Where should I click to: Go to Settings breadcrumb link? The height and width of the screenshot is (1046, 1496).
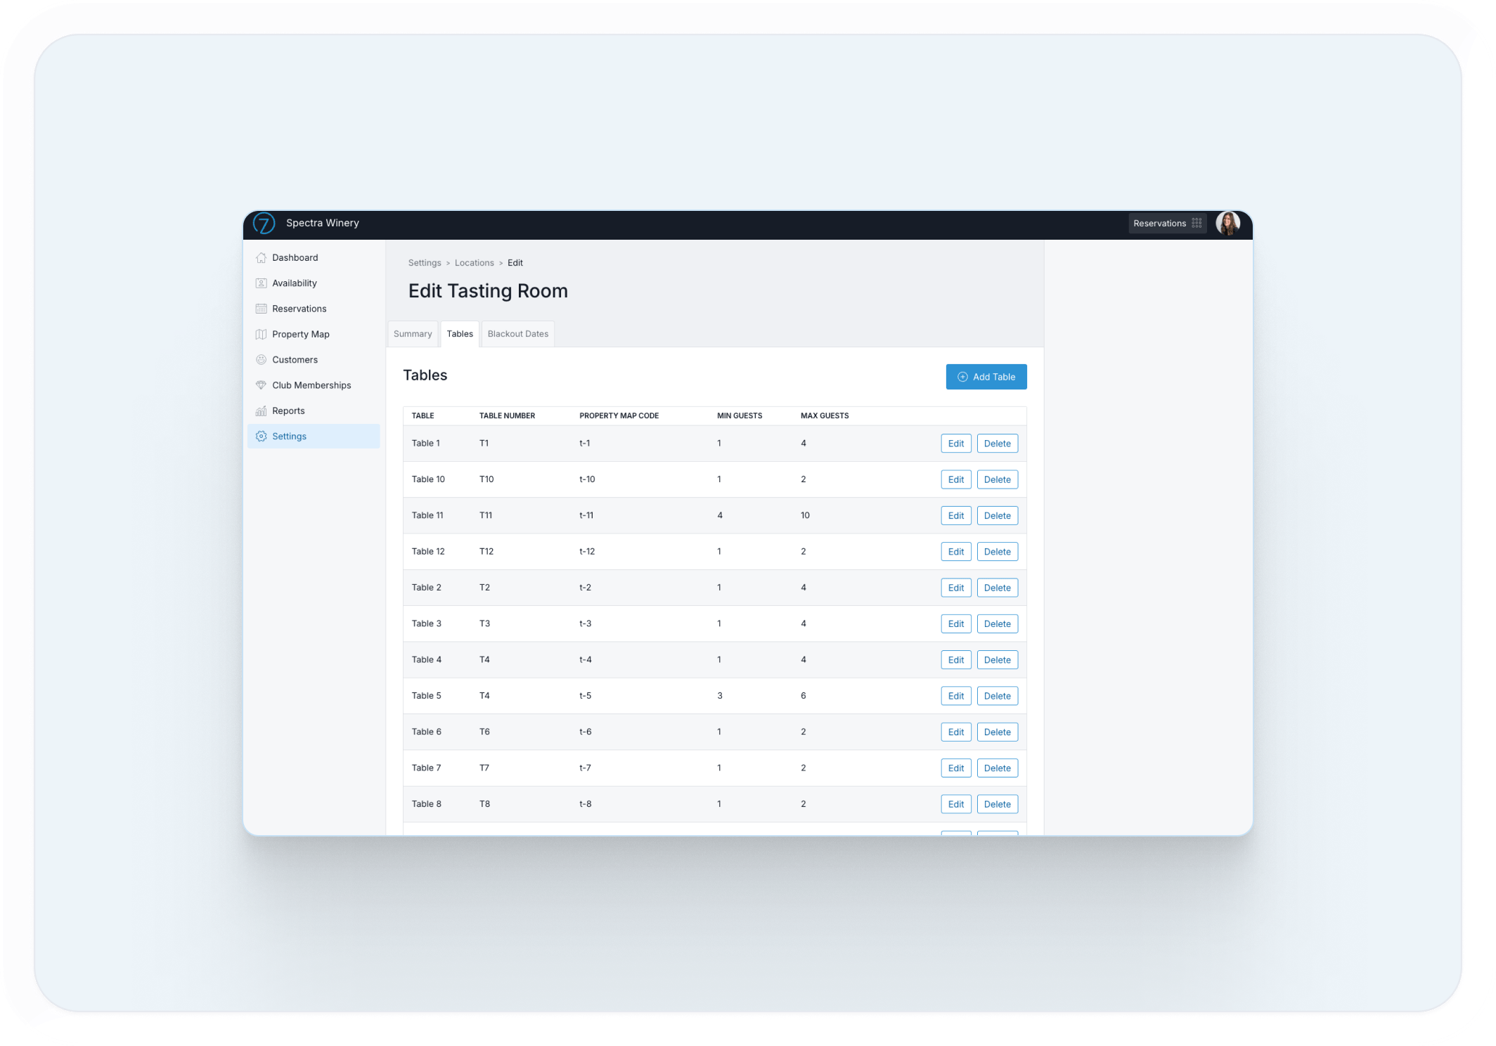(x=425, y=263)
